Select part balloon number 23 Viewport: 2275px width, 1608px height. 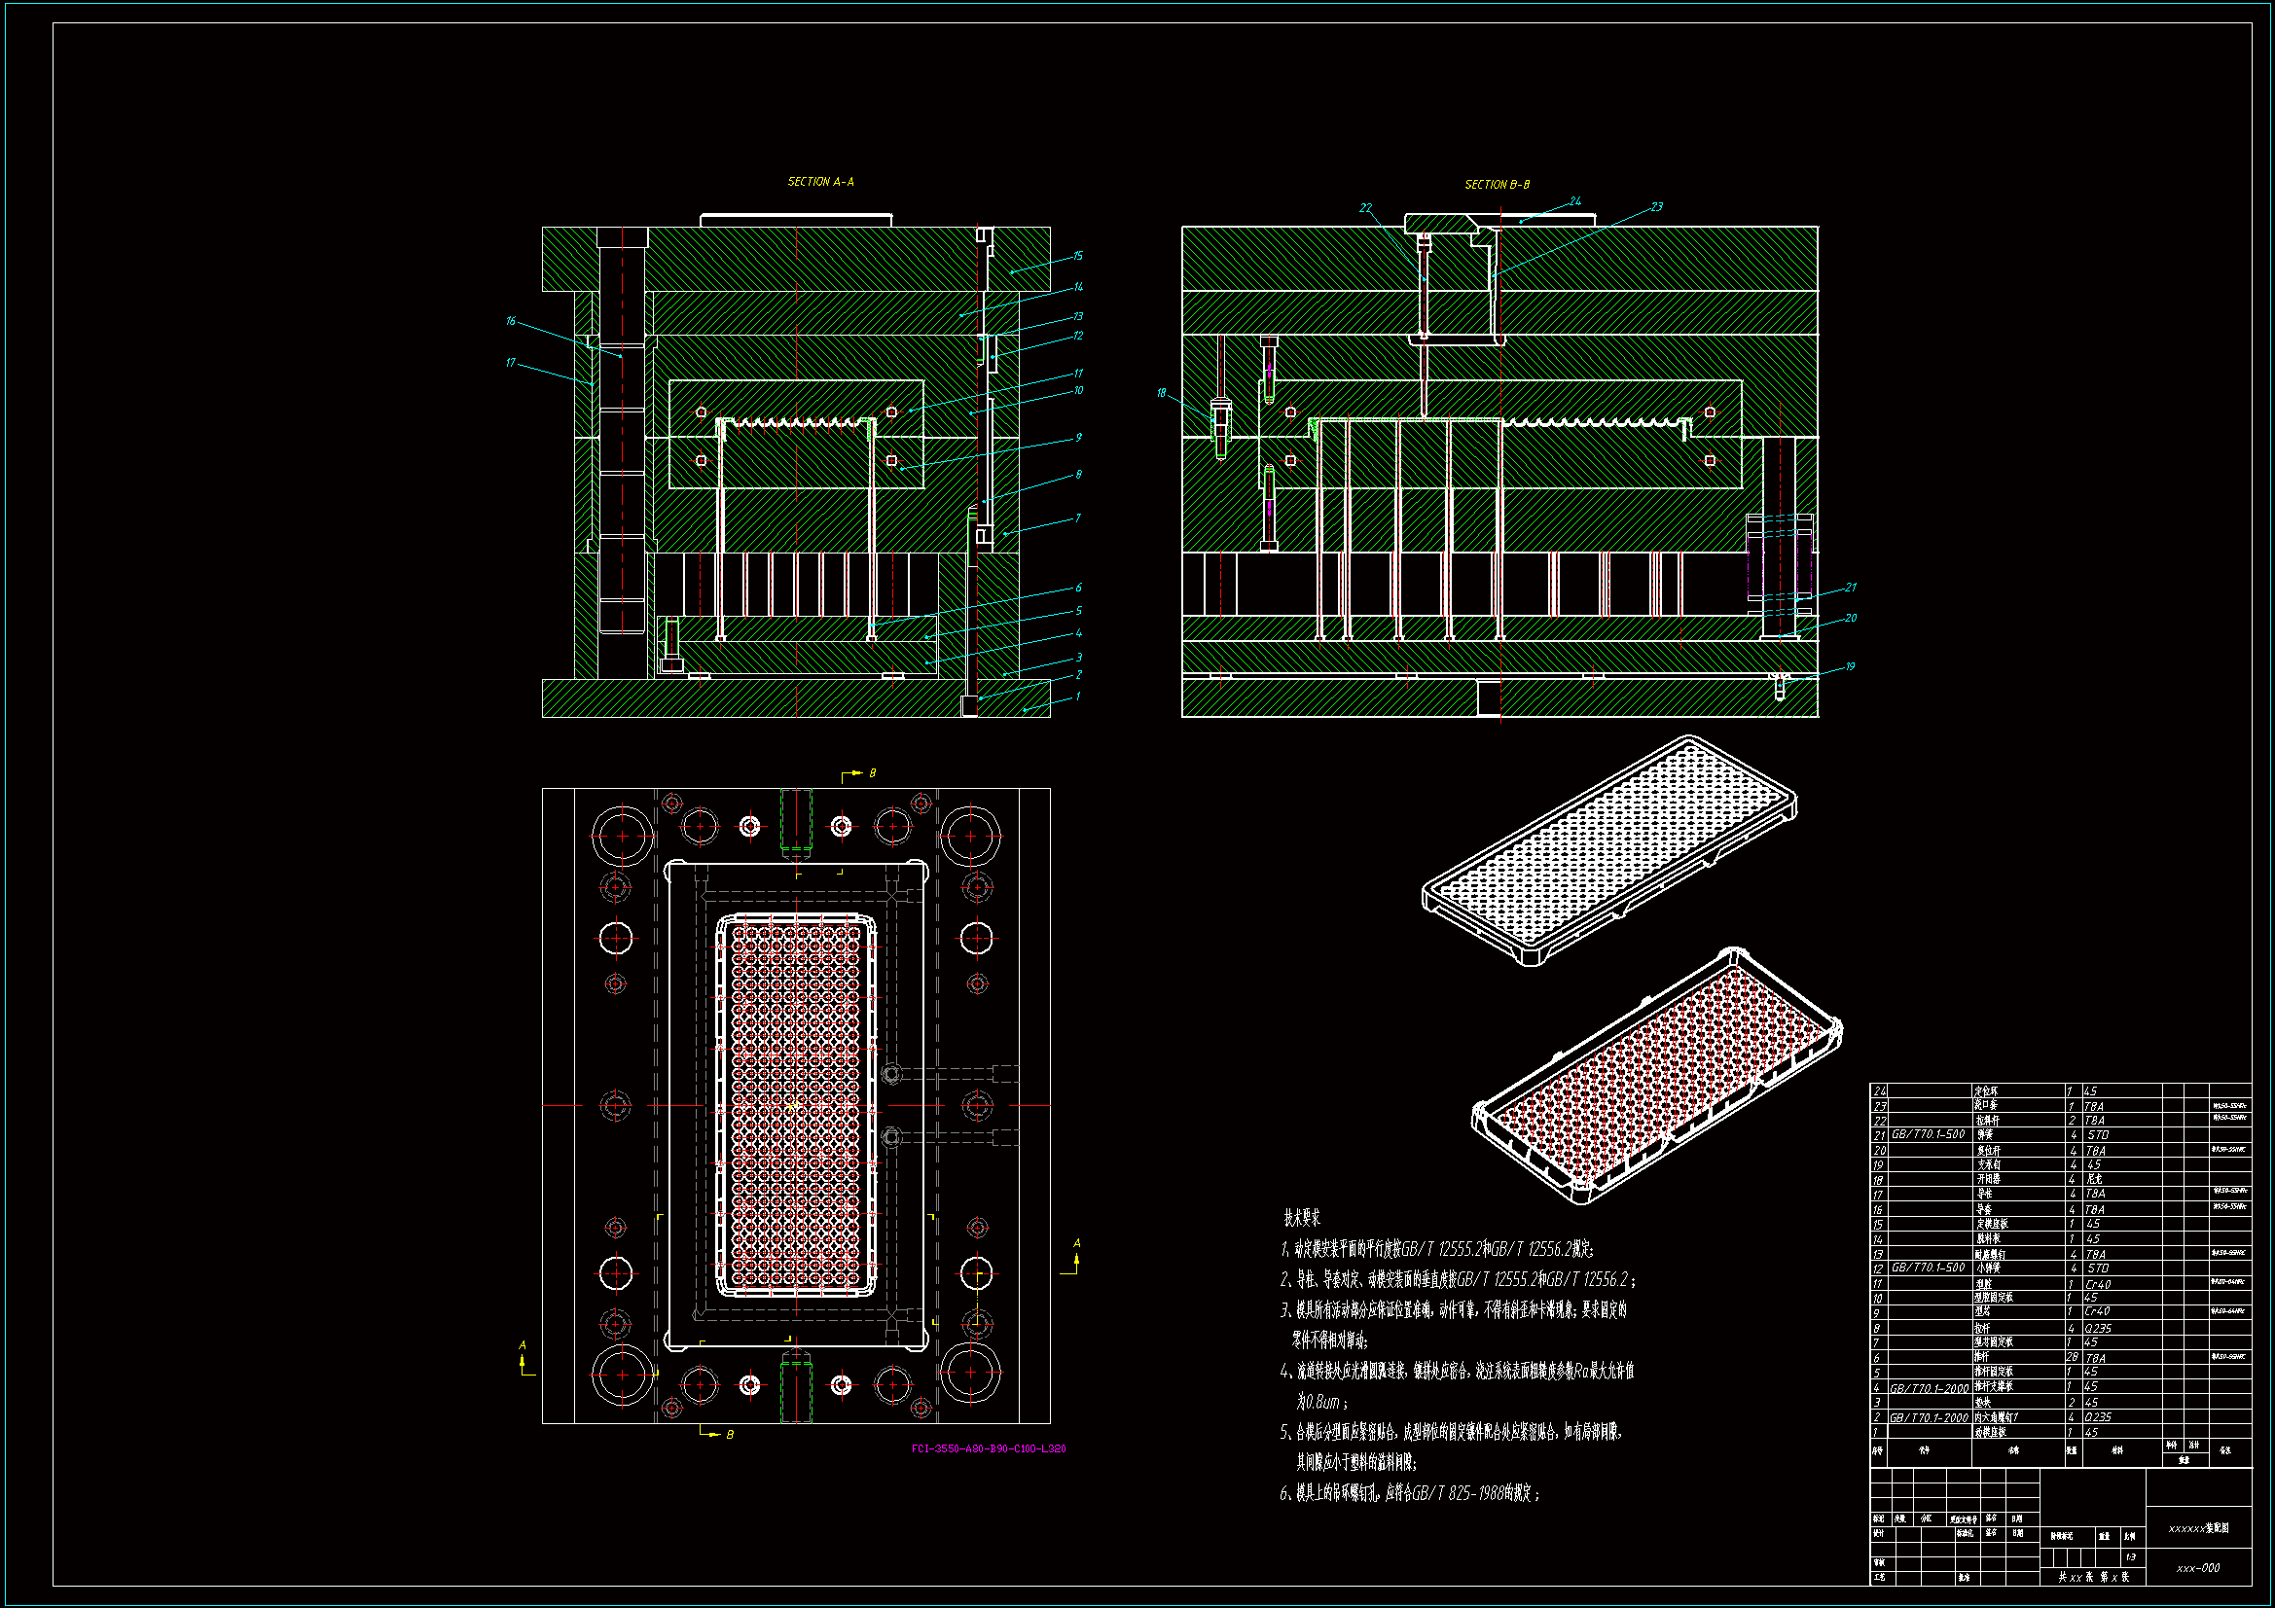[1656, 207]
